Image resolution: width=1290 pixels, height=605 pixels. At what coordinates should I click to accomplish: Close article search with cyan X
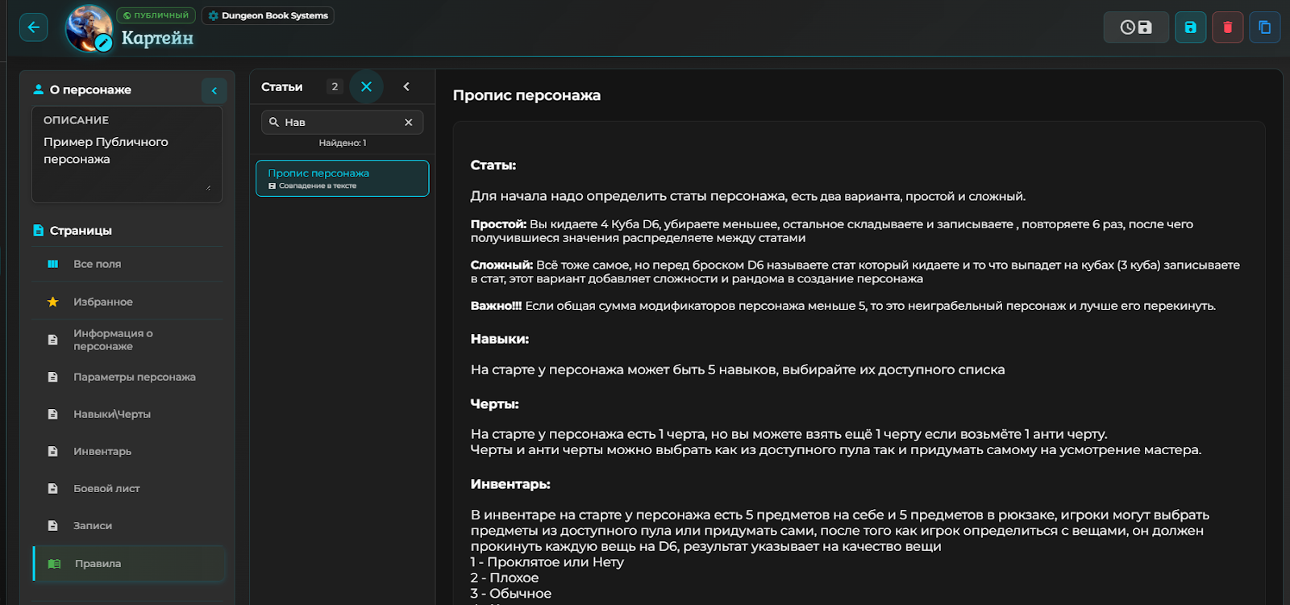(366, 87)
